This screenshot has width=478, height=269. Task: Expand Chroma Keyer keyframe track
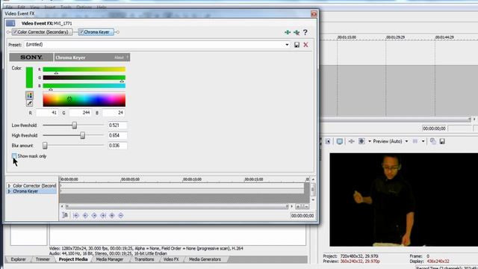[x=9, y=191]
